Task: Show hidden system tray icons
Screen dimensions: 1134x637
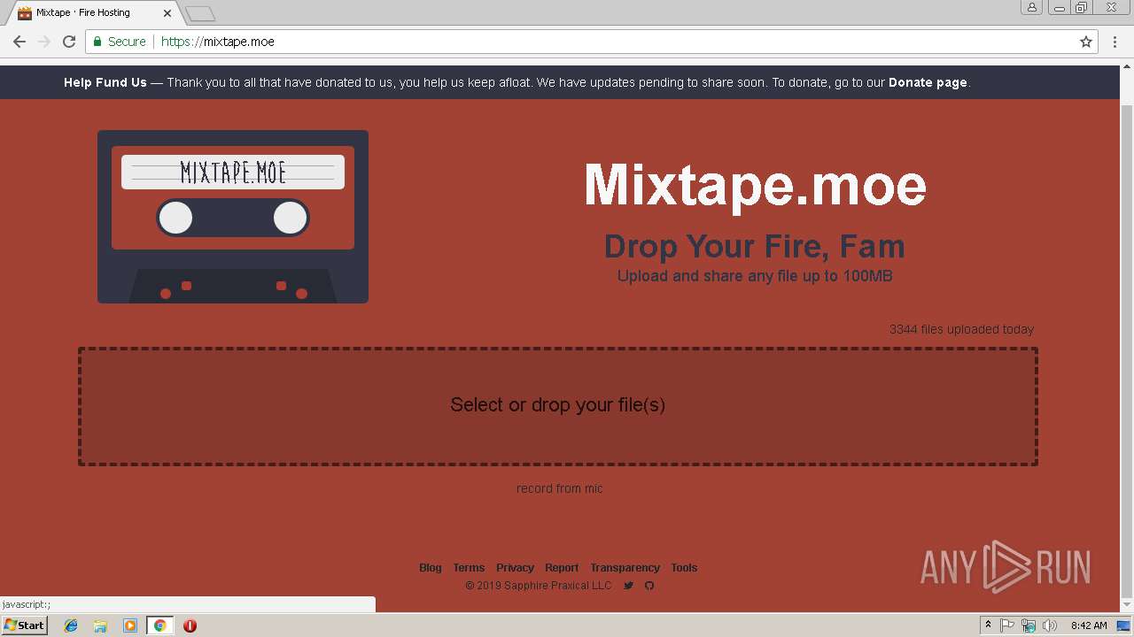Action: click(x=988, y=625)
